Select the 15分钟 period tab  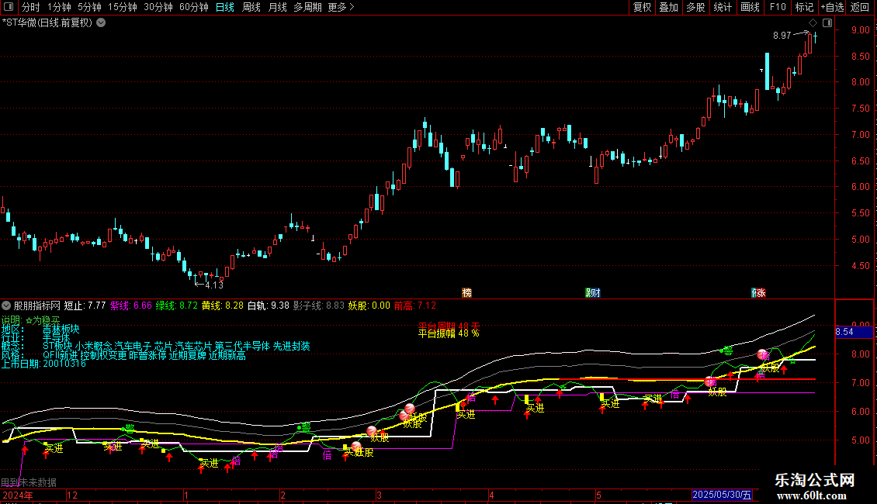[x=123, y=7]
